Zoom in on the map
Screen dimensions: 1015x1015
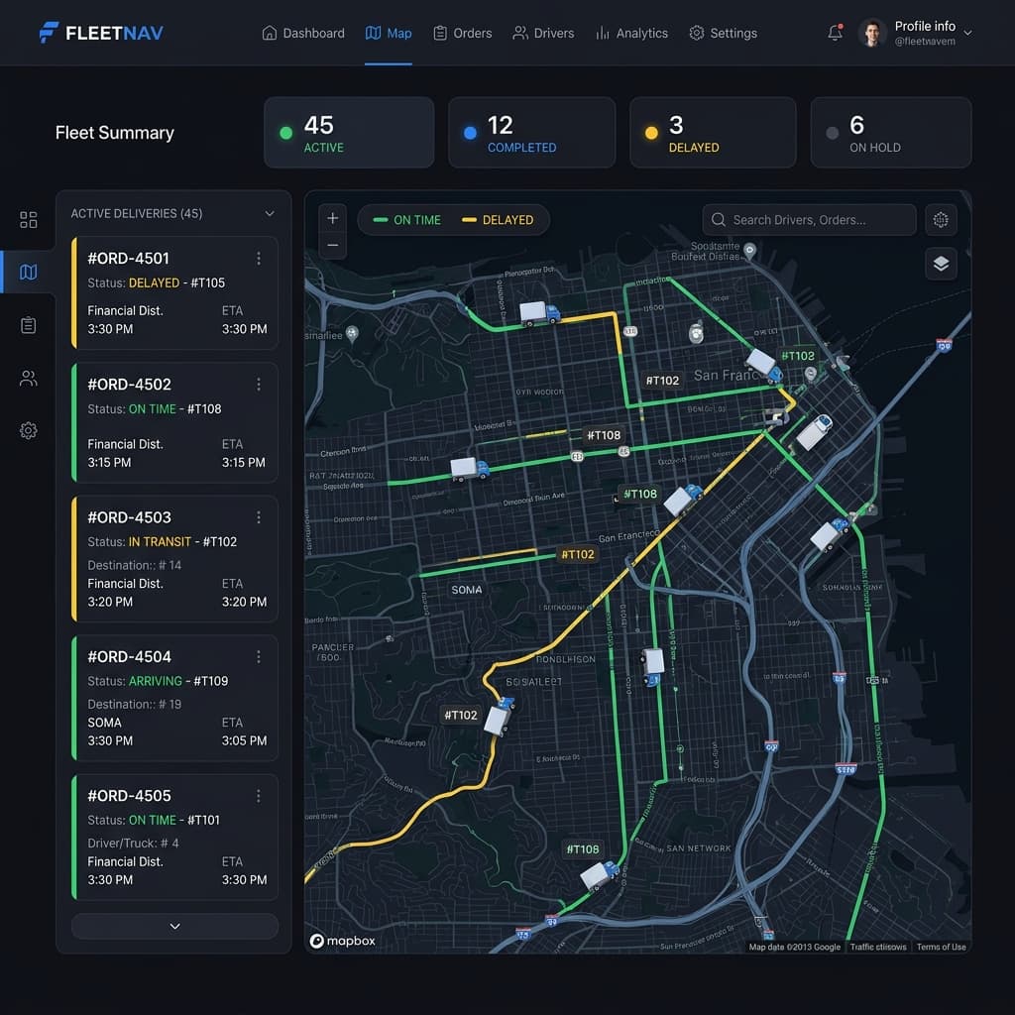[x=333, y=218]
